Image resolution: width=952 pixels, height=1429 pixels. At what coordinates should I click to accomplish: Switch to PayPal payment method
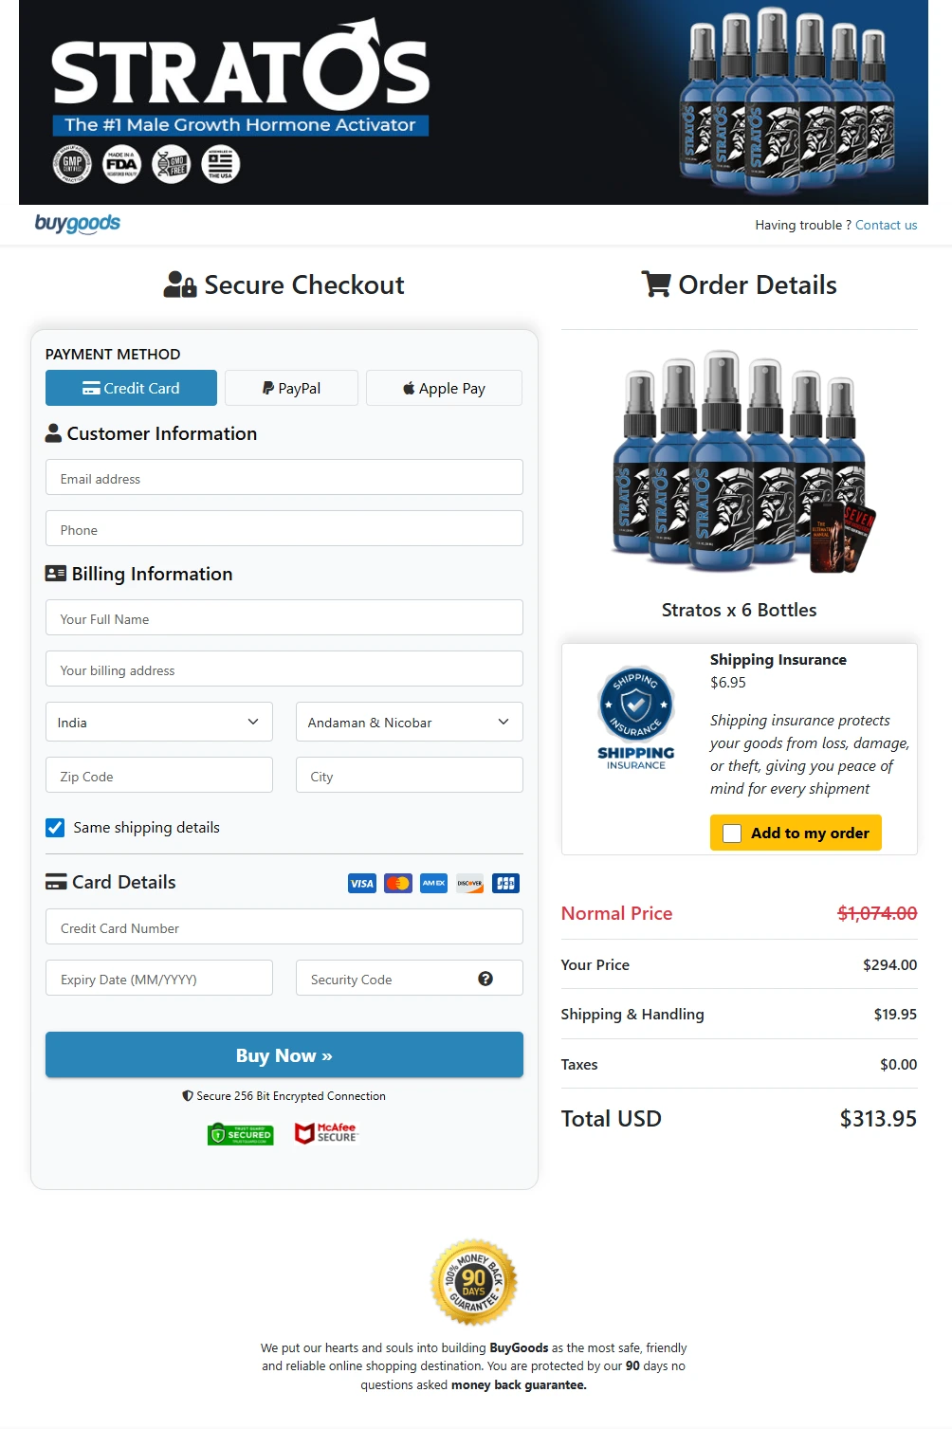tap(292, 388)
